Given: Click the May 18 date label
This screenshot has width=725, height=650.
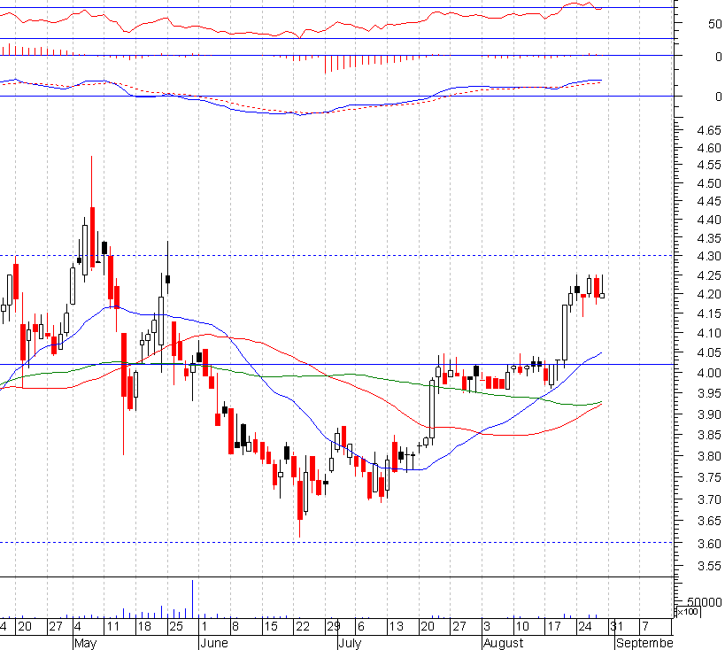Looking at the screenshot, I should tap(144, 627).
